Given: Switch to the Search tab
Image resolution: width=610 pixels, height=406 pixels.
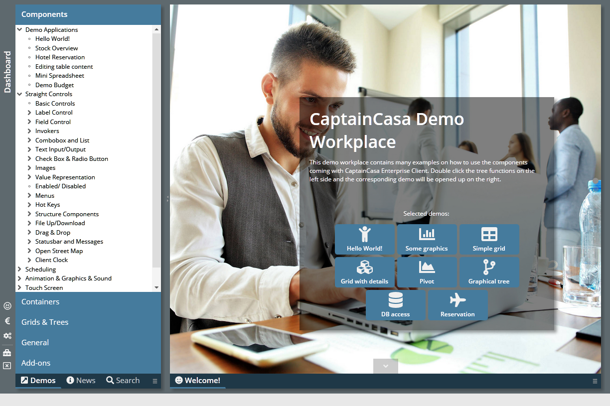Looking at the screenshot, I should [123, 380].
